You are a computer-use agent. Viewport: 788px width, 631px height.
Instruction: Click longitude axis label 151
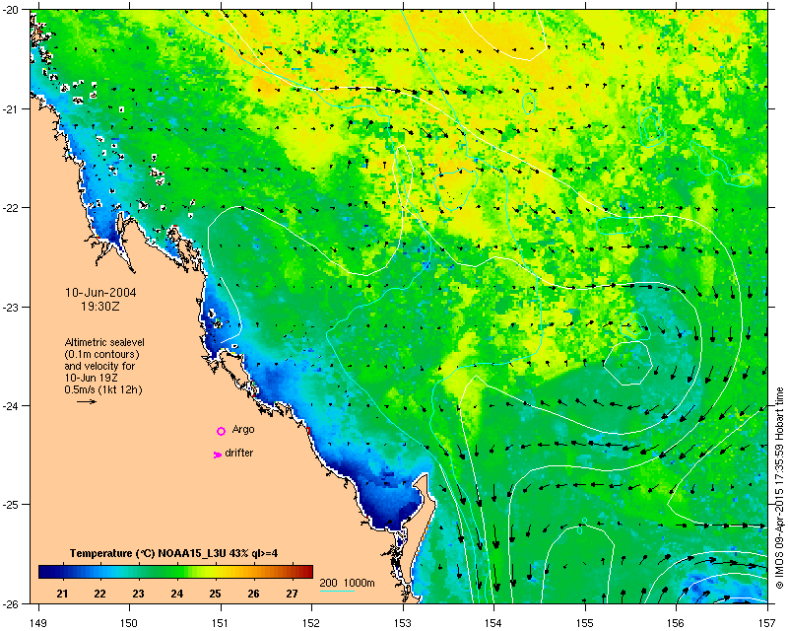click(221, 623)
